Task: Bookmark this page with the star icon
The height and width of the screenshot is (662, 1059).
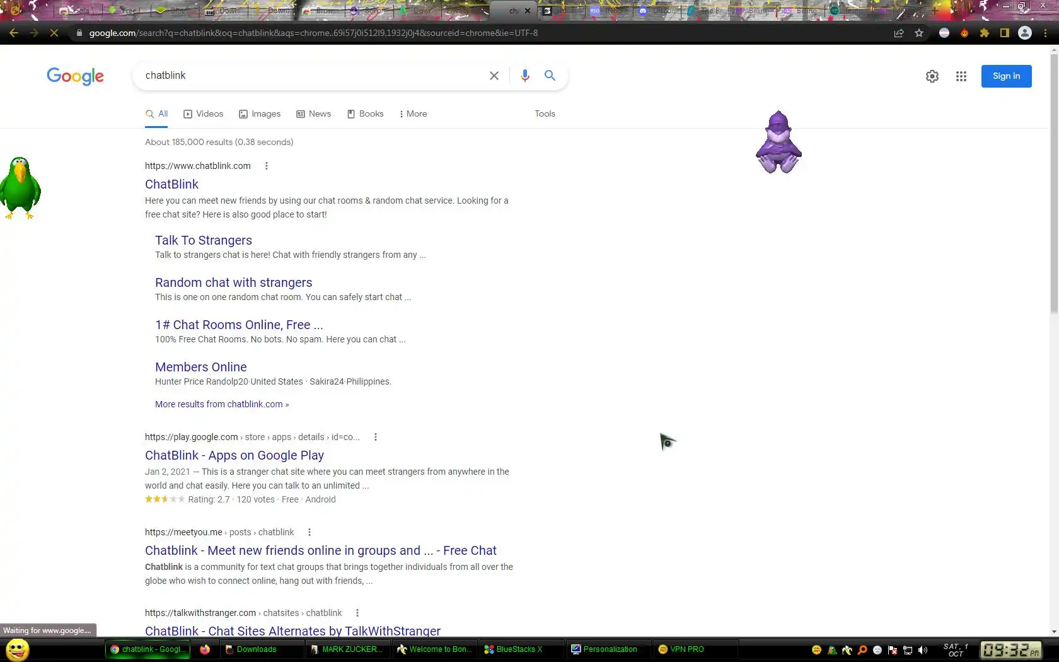Action: [919, 33]
